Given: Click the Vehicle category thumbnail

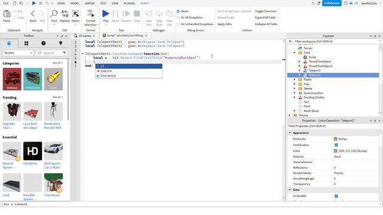Looking at the screenshot, I should pos(12,79).
